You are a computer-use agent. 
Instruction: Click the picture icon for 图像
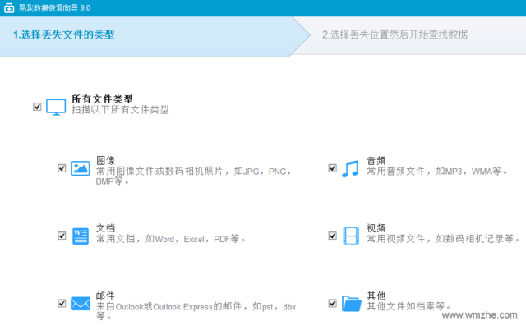[81, 168]
